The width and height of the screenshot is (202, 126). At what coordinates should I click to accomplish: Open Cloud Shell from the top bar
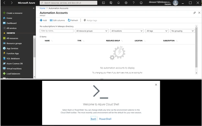[x=103, y=3]
